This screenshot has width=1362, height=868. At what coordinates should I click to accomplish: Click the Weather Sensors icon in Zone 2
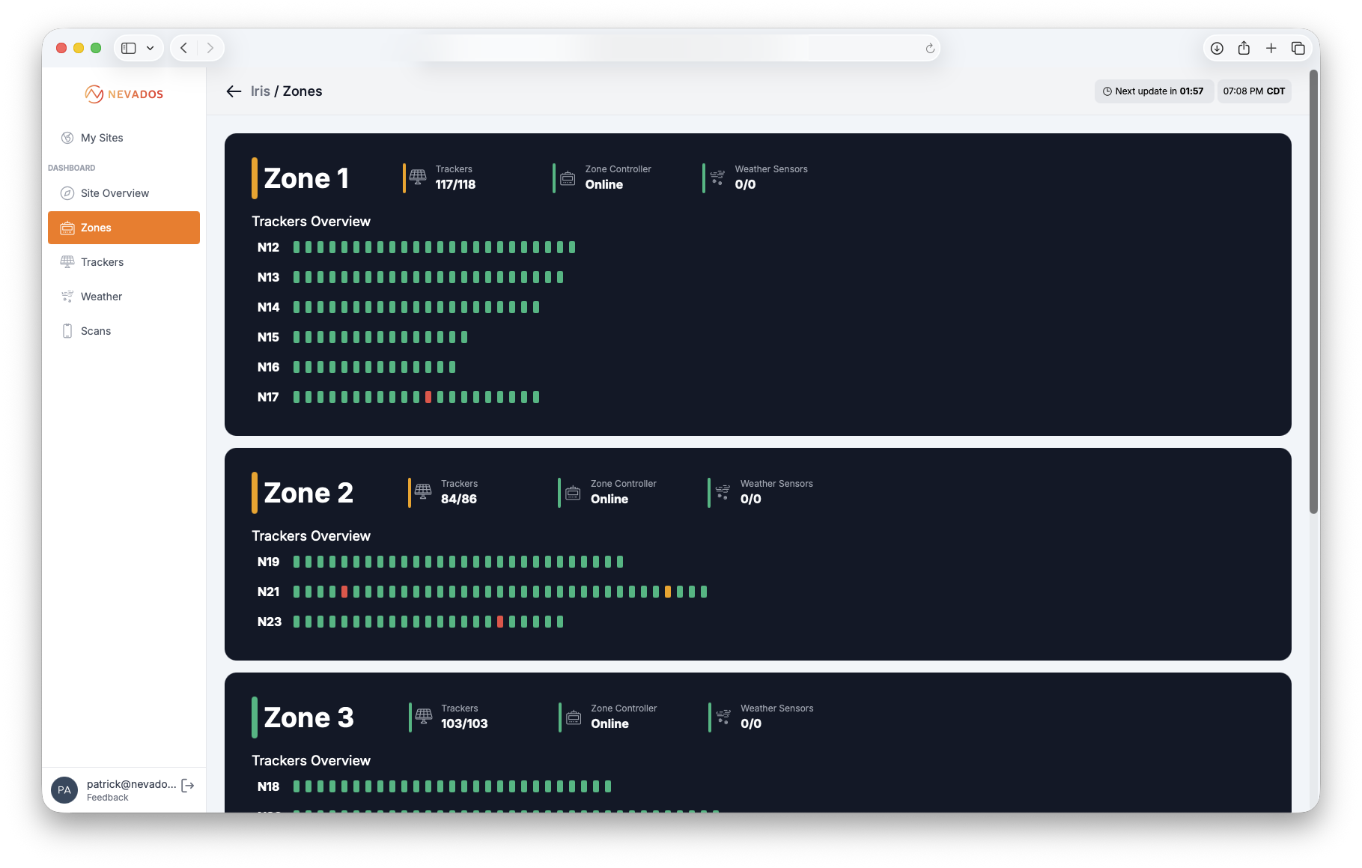tap(723, 492)
